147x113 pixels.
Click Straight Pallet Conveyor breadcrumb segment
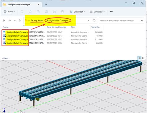click(57, 20)
